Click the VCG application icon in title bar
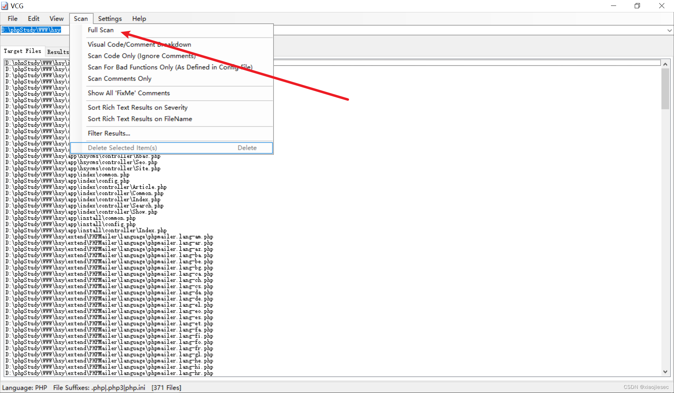Image resolution: width=674 pixels, height=393 pixels. tap(5, 6)
